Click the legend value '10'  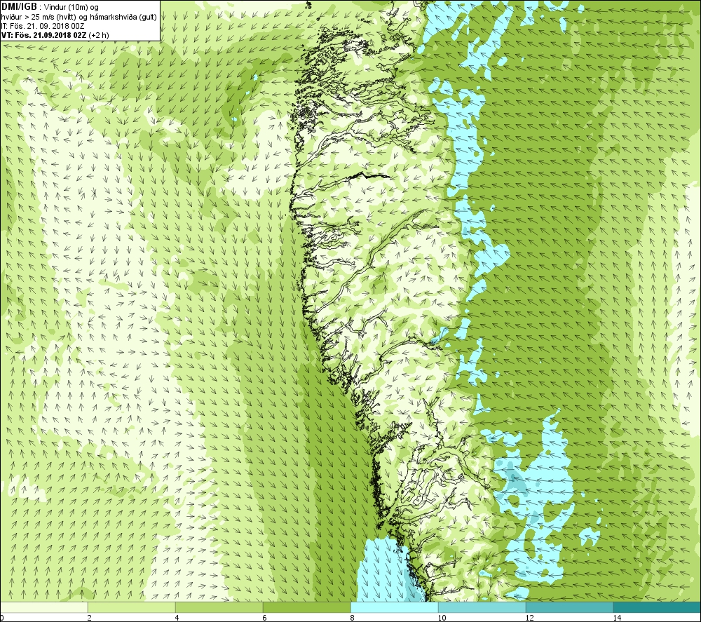click(x=442, y=618)
